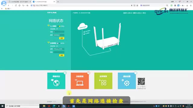Click the main network name input field

click(59, 32)
